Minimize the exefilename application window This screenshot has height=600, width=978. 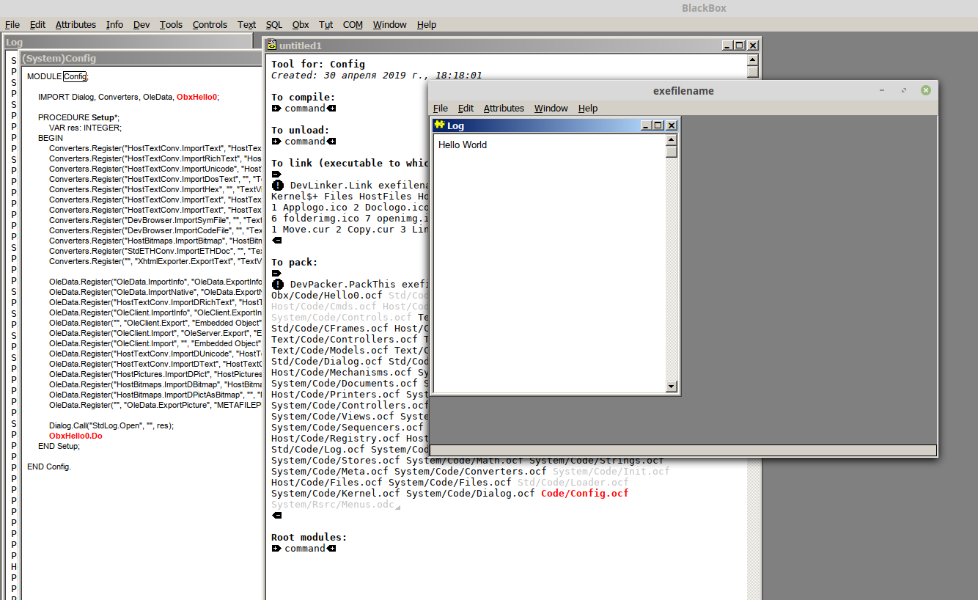click(x=883, y=90)
